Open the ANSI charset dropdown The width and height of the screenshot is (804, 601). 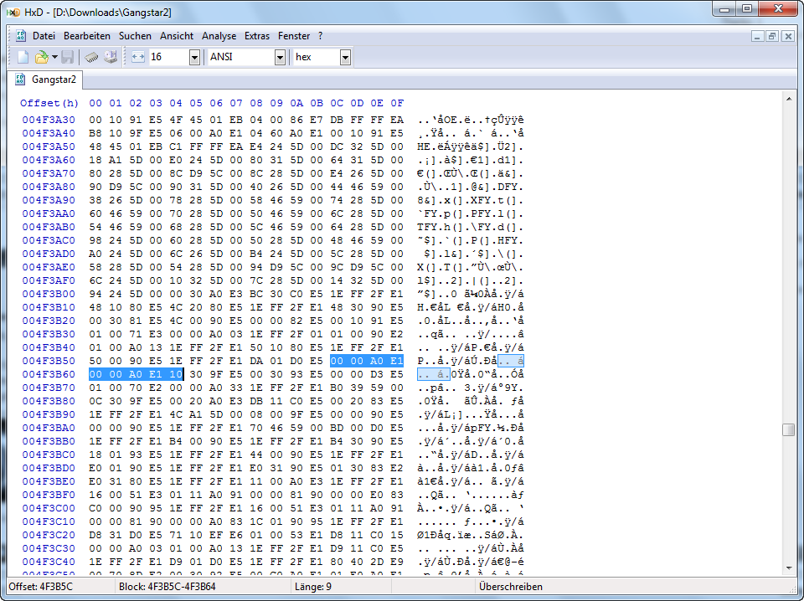(280, 57)
